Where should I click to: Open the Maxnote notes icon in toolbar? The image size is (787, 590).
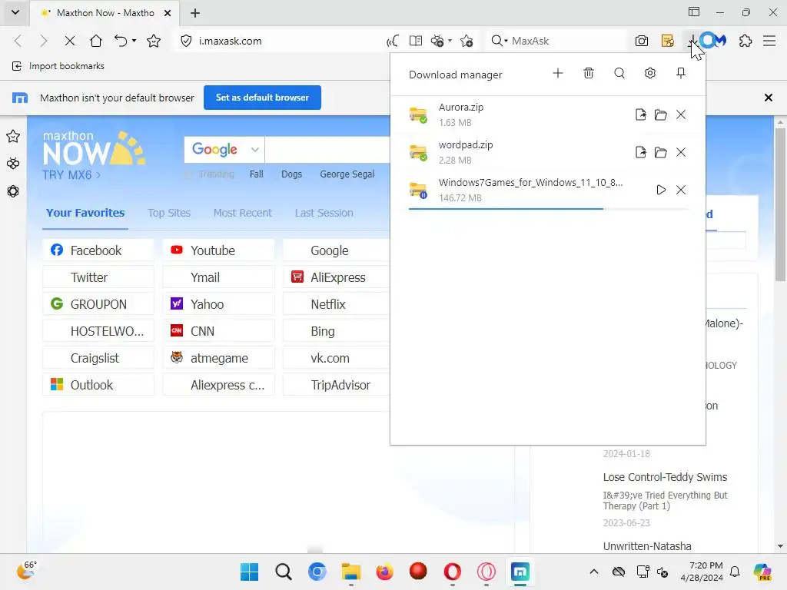pos(668,41)
